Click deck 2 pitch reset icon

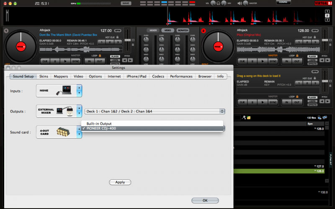[x=330, y=40]
